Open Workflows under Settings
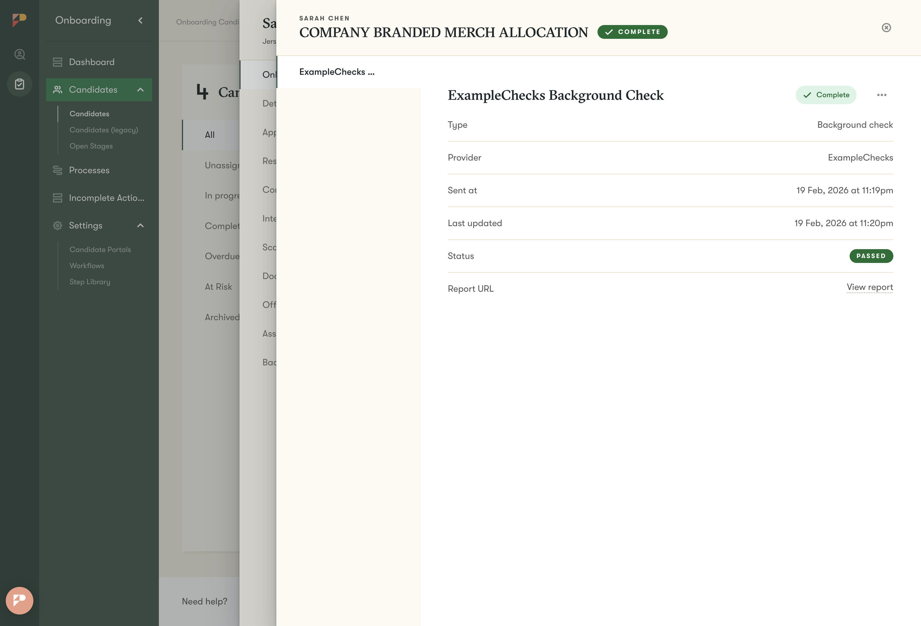This screenshot has width=921, height=626. 87,266
